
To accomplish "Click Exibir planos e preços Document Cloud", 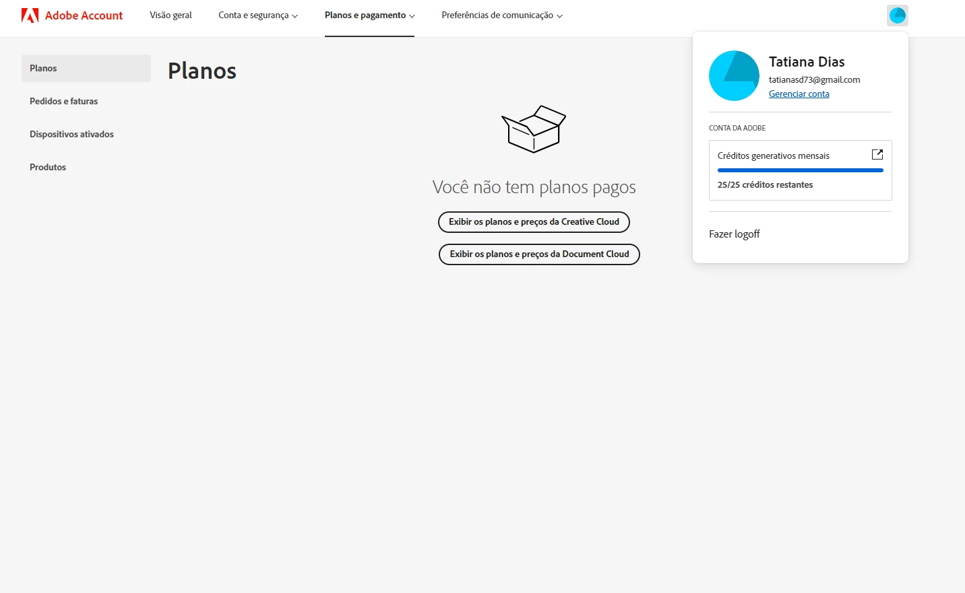I will pyautogui.click(x=539, y=254).
